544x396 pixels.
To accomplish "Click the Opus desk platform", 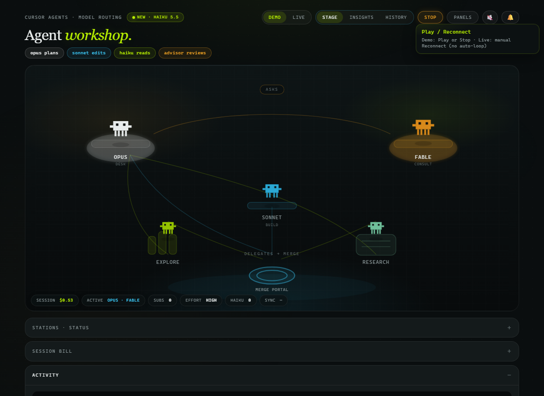I will [x=121, y=148].
